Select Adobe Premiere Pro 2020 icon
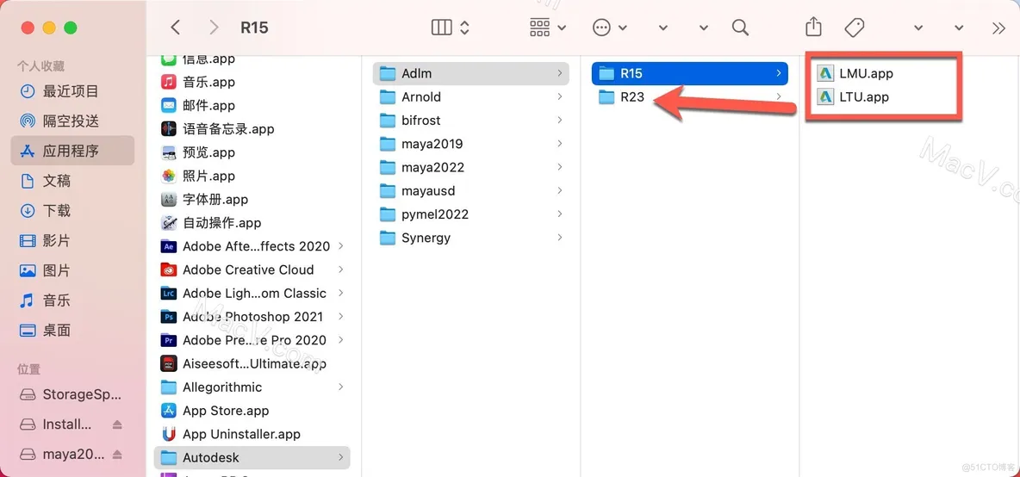 pyautogui.click(x=169, y=340)
